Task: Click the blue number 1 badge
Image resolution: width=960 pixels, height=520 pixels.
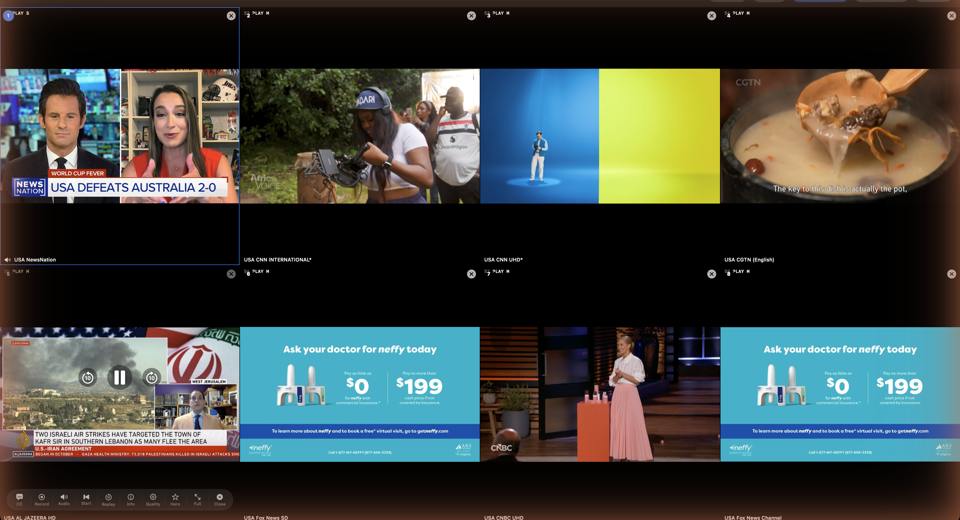Action: pyautogui.click(x=8, y=16)
